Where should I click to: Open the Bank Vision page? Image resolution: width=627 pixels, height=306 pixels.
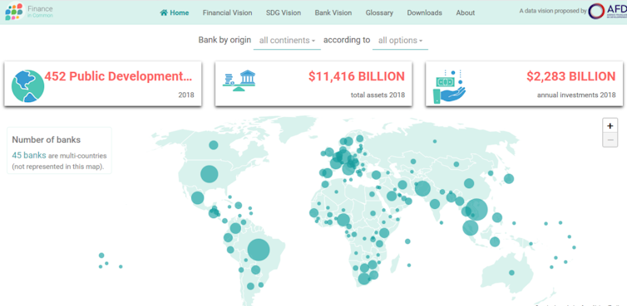(333, 12)
